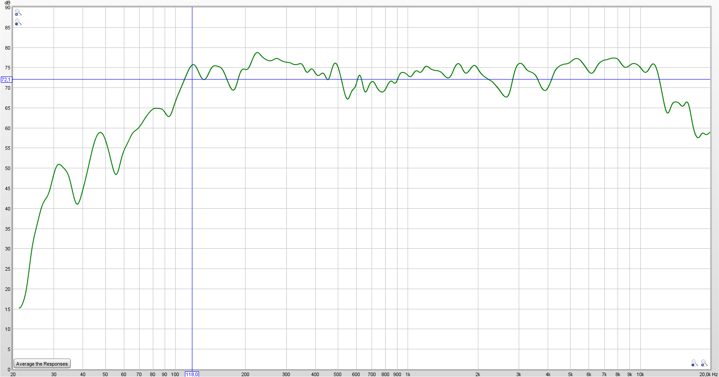Click the 85 label on the dB axis

pos(7,28)
